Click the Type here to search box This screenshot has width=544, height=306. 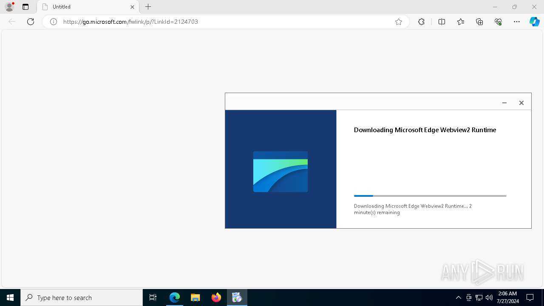(82, 297)
